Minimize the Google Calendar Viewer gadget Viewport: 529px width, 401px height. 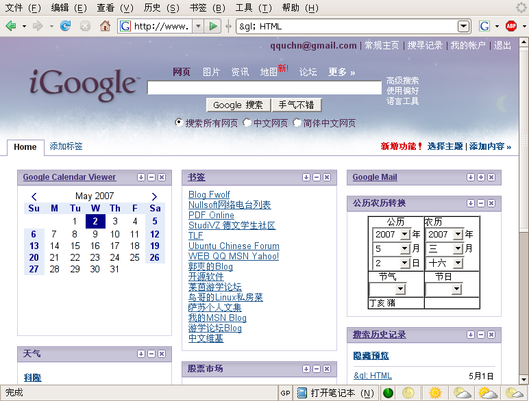[x=151, y=177]
